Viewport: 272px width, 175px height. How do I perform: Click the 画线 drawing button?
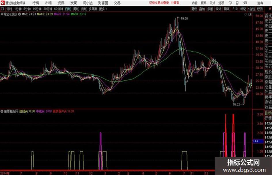227,9
